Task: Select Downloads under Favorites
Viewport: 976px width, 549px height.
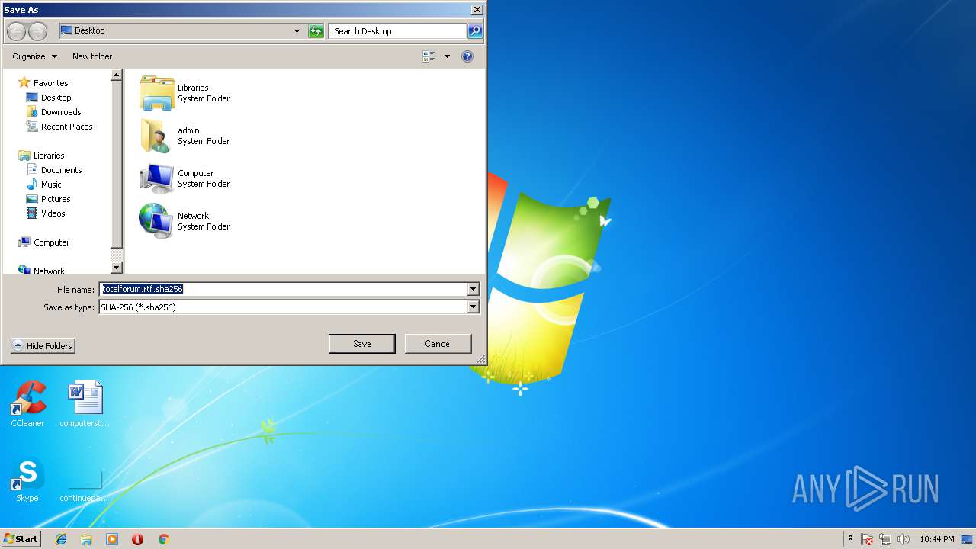Action: pos(53,112)
